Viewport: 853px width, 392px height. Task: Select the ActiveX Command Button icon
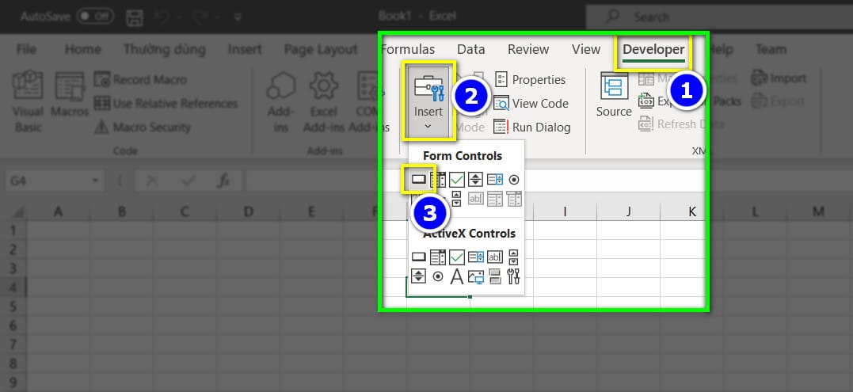[x=418, y=257]
